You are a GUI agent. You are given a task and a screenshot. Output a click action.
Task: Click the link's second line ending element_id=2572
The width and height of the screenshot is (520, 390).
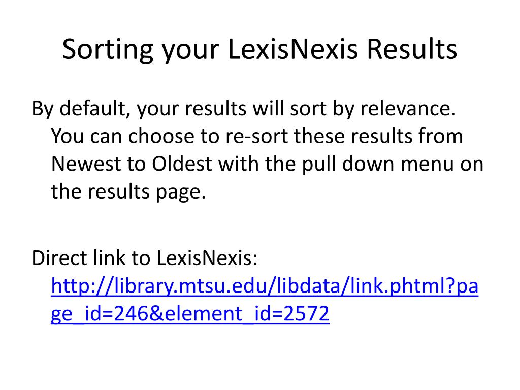click(190, 313)
